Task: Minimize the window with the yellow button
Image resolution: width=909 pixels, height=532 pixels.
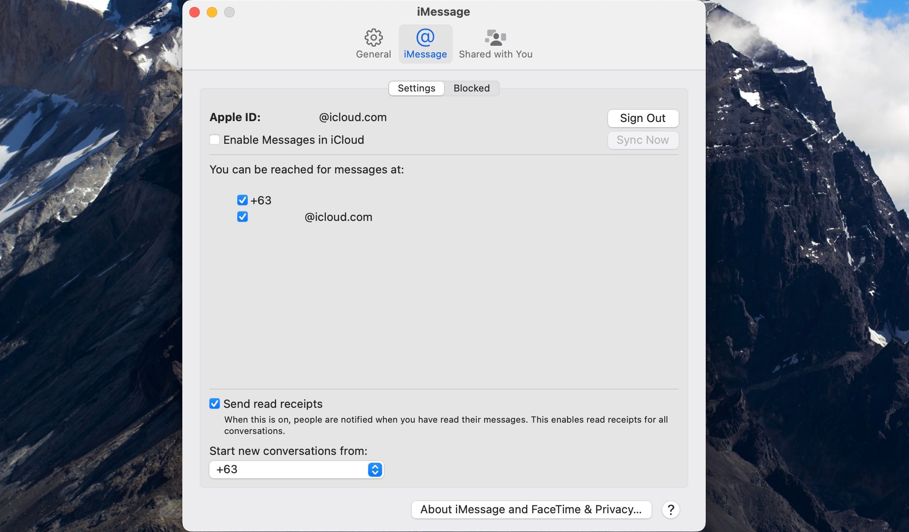Action: click(212, 12)
